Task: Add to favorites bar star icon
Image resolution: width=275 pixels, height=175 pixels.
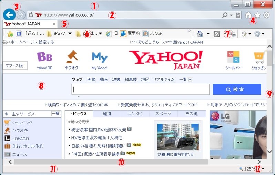Action: [x=10, y=34]
